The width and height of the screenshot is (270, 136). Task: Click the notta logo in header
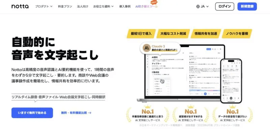click(x=20, y=6)
